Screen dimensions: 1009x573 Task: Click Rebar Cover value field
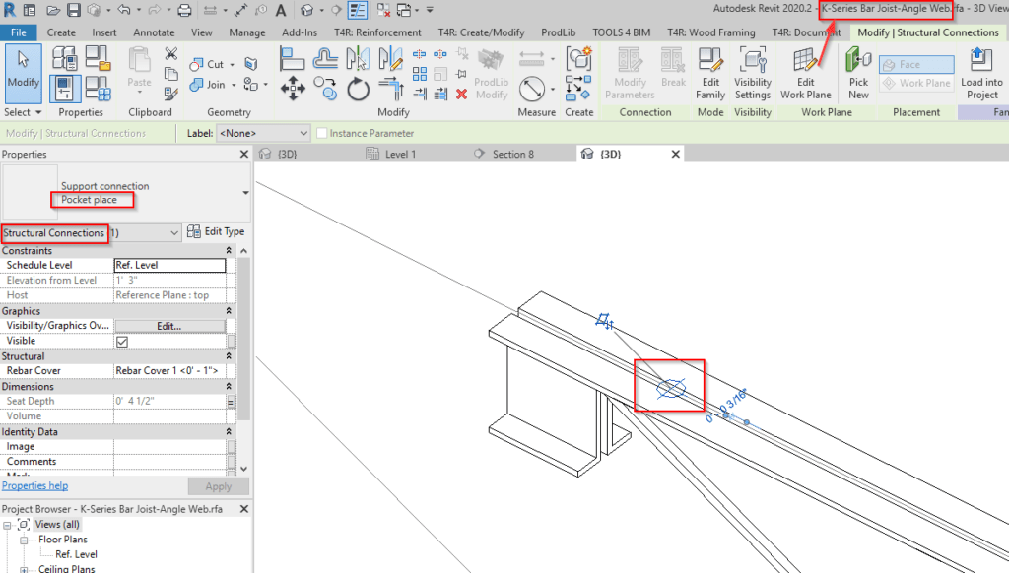click(169, 370)
